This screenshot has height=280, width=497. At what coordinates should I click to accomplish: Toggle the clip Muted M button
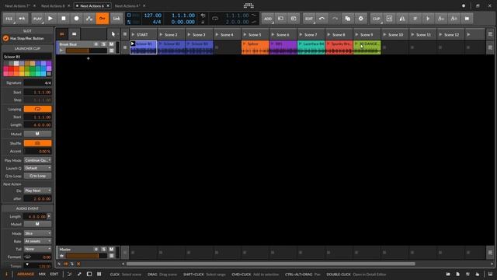click(x=37, y=134)
